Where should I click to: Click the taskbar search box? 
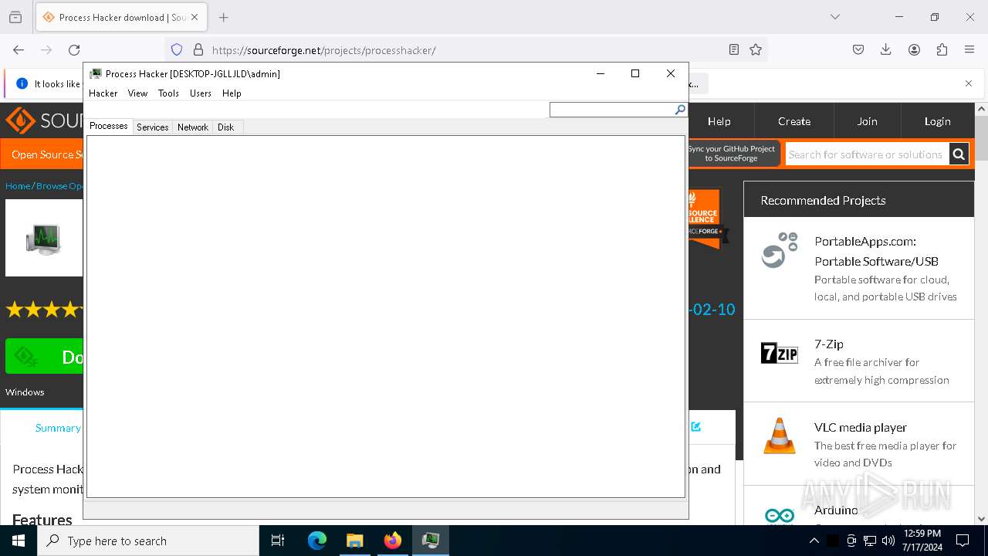tap(148, 541)
